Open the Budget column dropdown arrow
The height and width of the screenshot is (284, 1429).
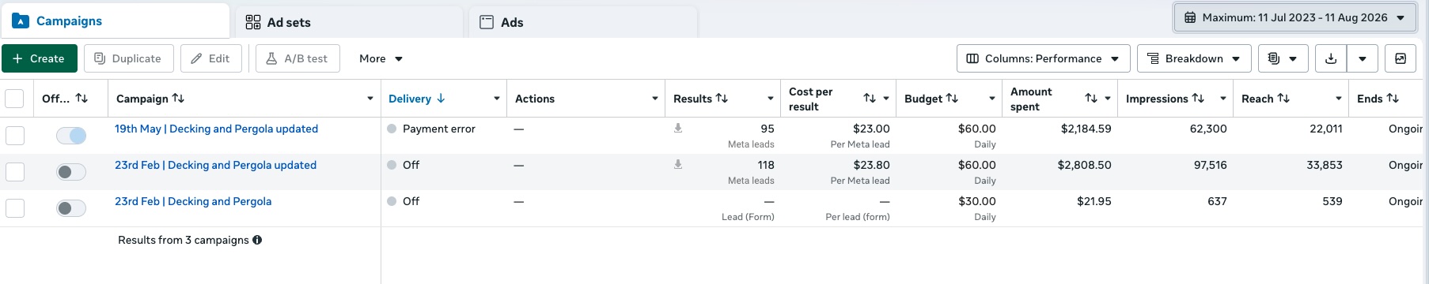tap(992, 99)
